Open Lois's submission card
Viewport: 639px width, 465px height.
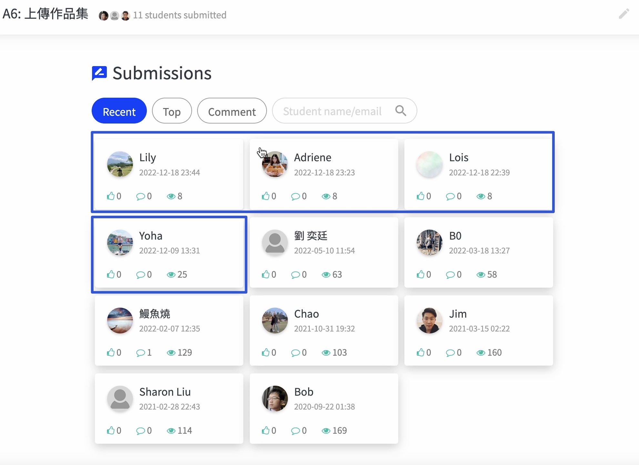[478, 174]
